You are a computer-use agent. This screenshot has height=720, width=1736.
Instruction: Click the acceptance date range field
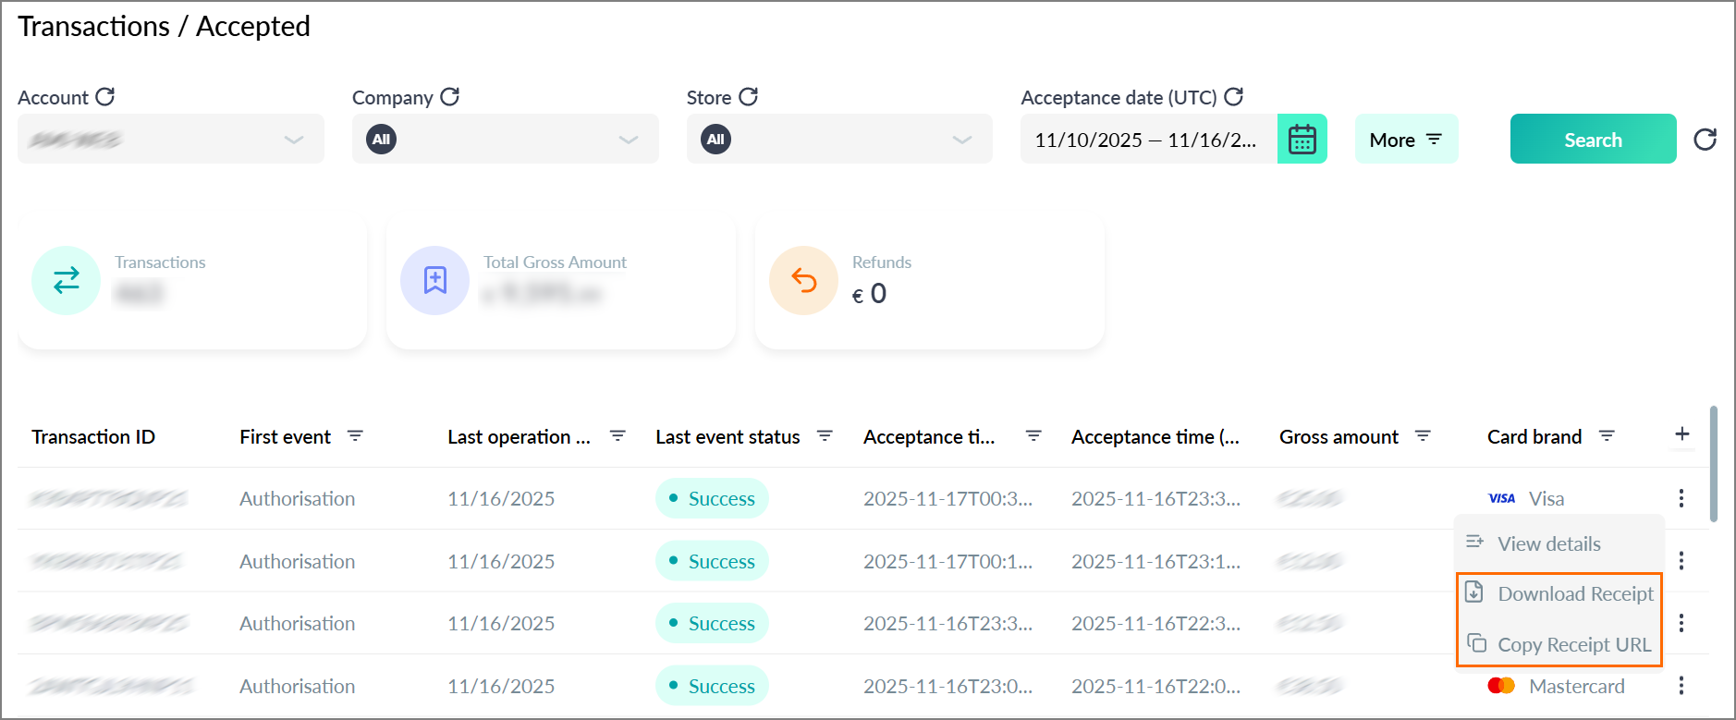point(1149,139)
